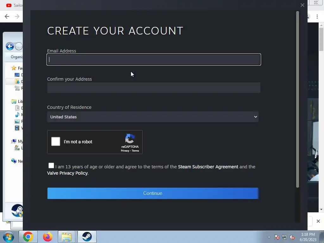The width and height of the screenshot is (324, 243).
Task: Open the Organize menu in Explorer
Action: (16, 57)
